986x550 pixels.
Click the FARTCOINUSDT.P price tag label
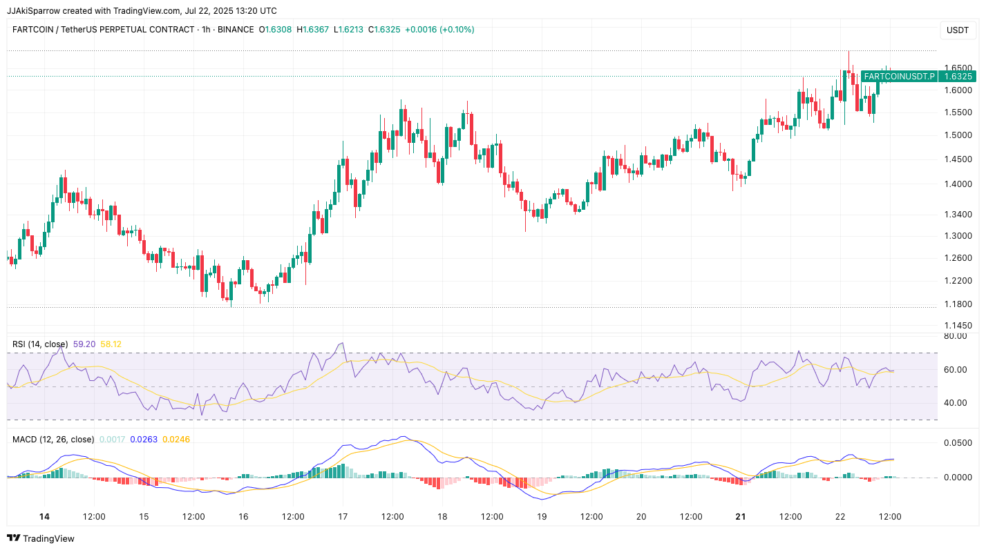click(x=898, y=77)
